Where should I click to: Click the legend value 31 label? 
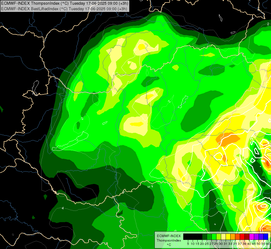click(x=226, y=244)
